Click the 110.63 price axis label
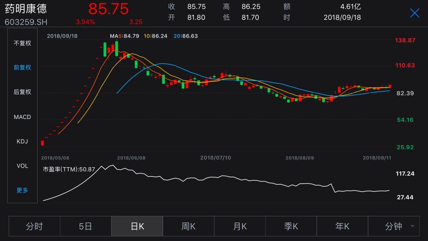 [405, 65]
